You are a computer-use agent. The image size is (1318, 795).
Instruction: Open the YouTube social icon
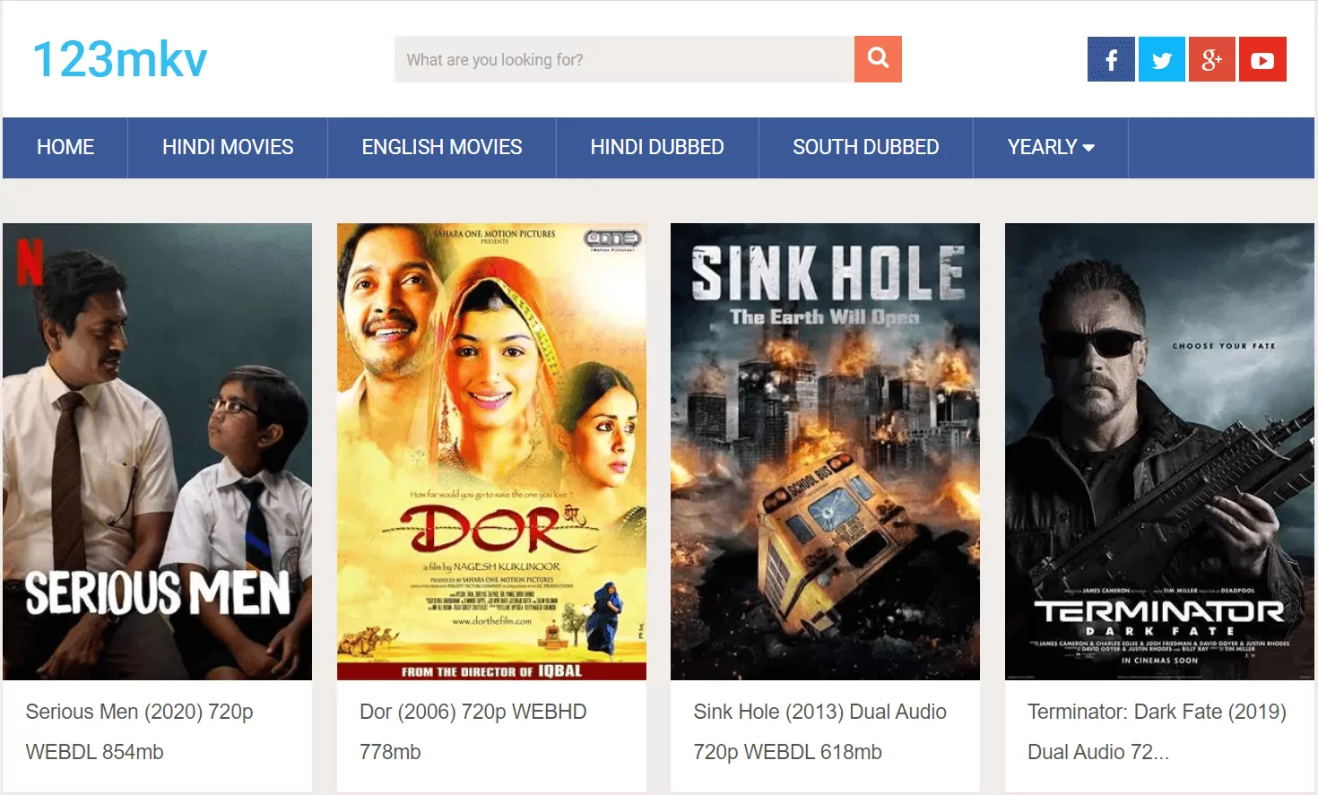[x=1262, y=59]
